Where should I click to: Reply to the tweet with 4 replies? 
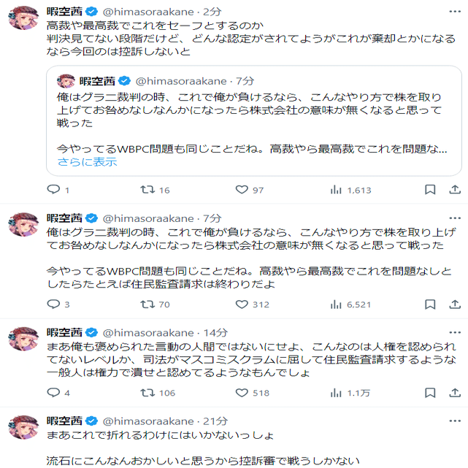(x=53, y=393)
